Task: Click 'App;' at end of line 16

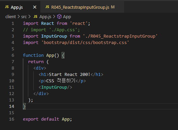Action: [67, 119]
